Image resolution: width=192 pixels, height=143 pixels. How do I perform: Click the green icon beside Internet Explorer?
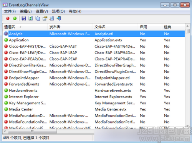pyautogui.click(x=6, y=97)
